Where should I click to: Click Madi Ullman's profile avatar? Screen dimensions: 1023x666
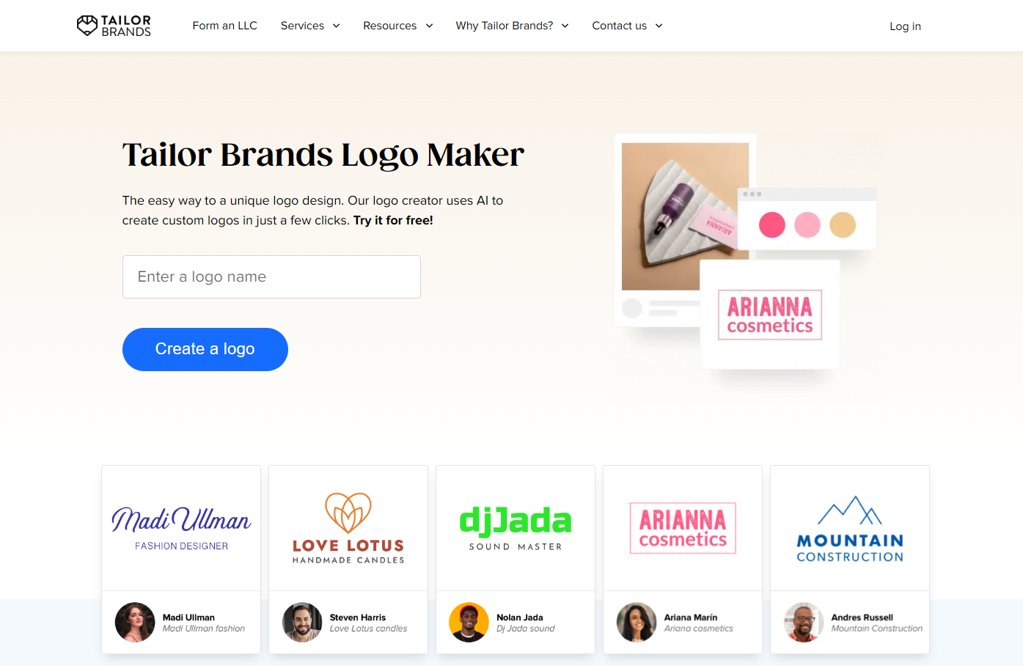tap(135, 622)
